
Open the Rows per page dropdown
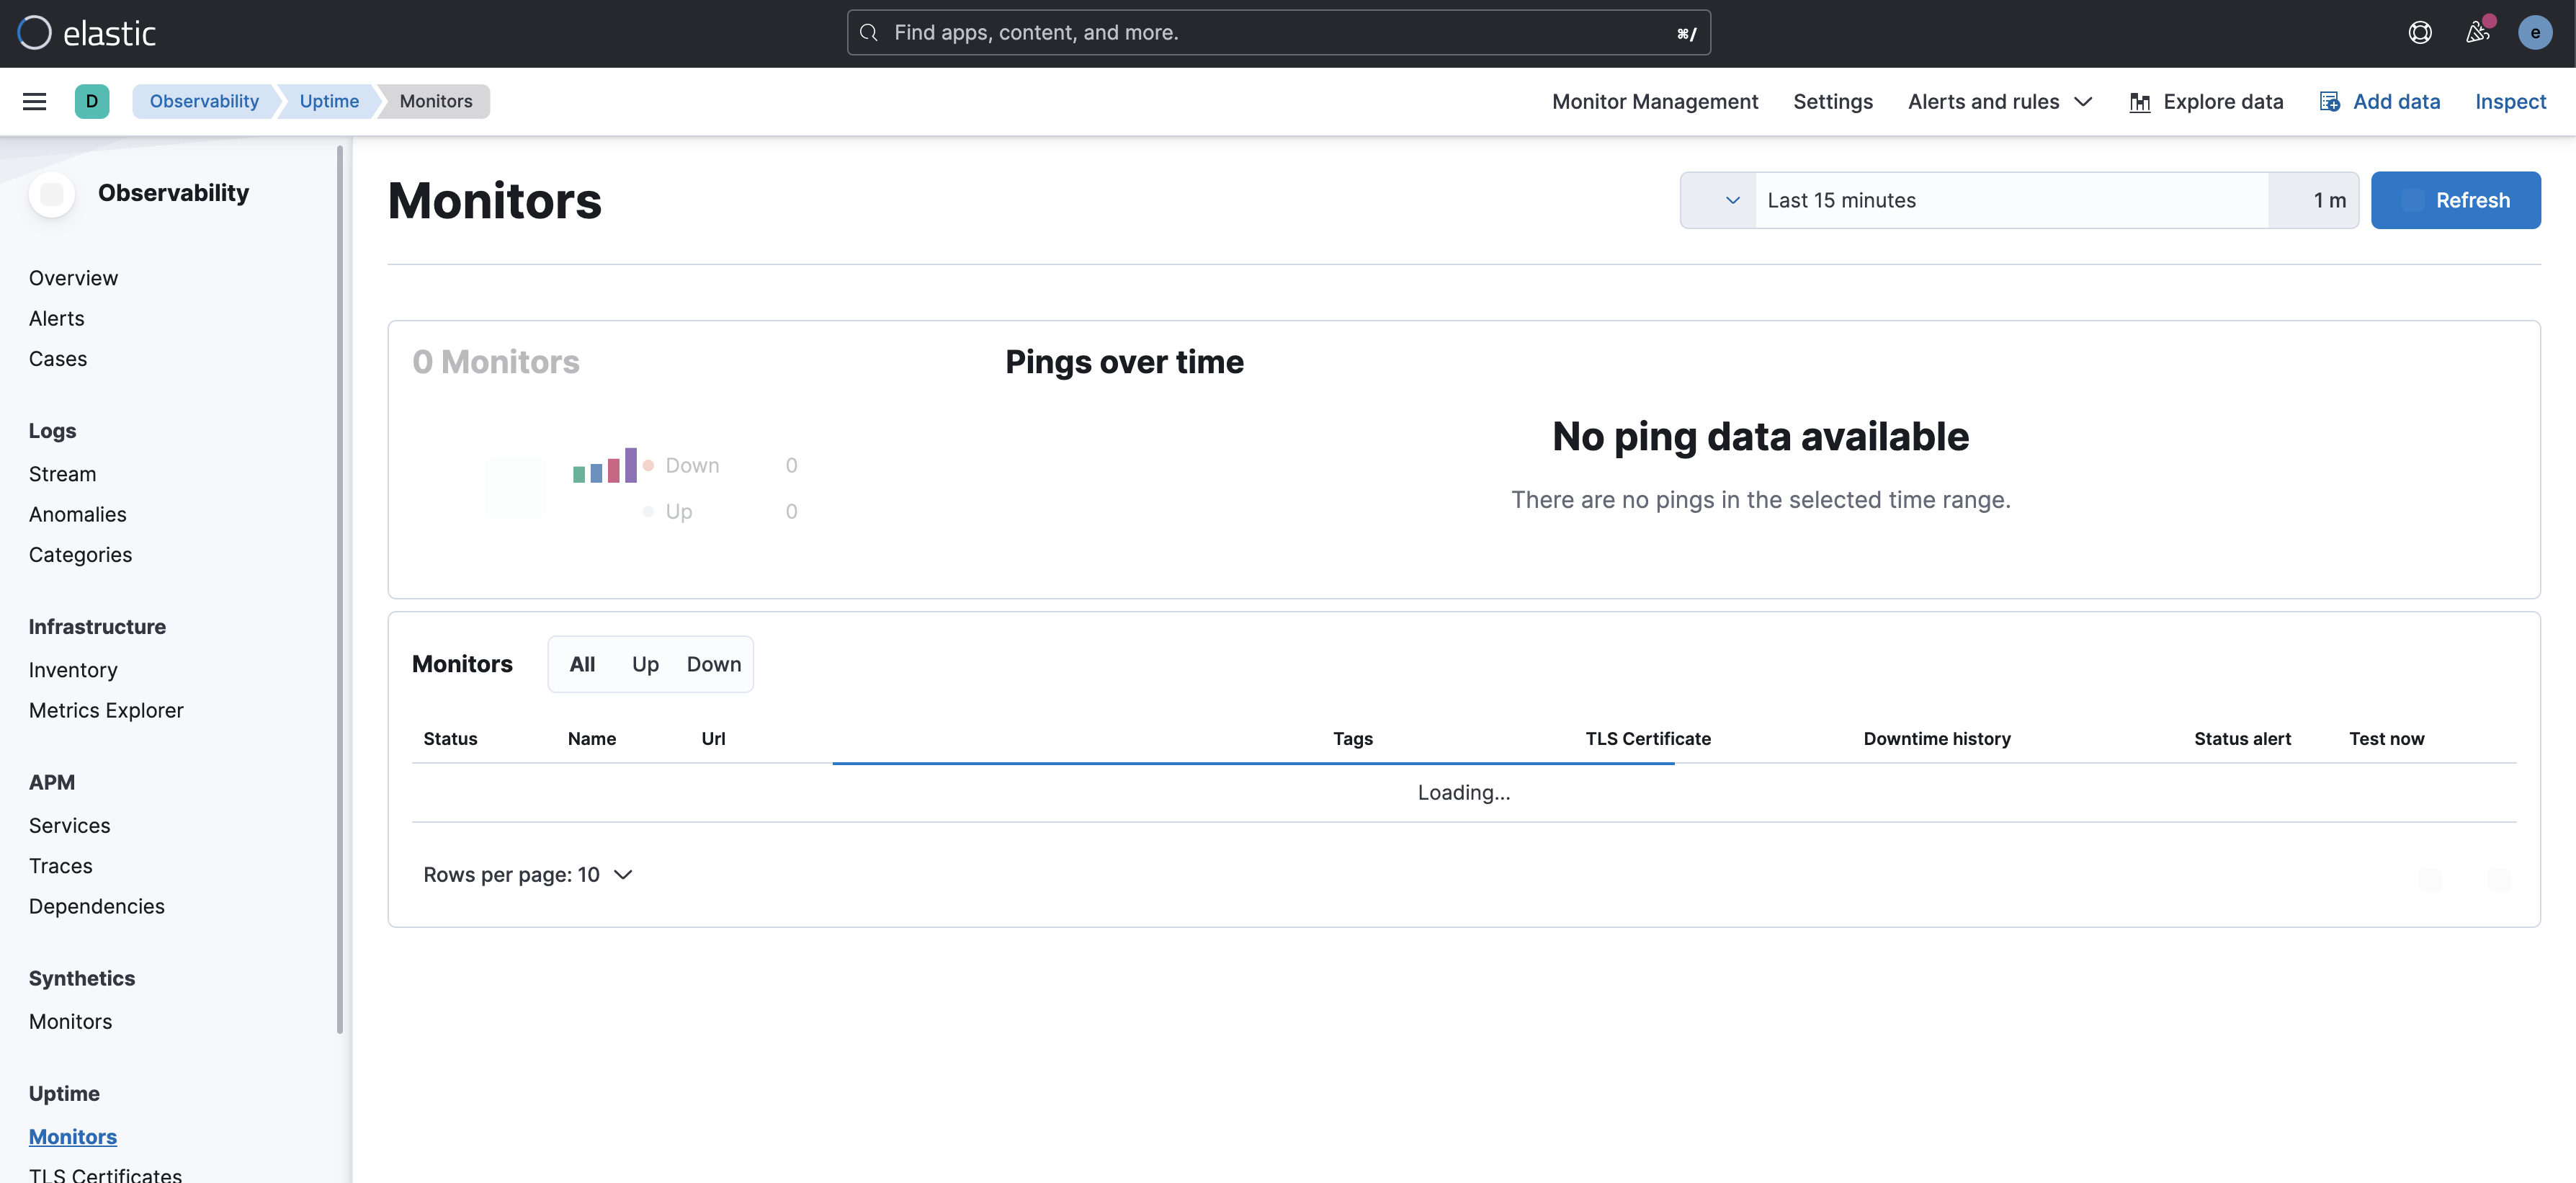click(527, 875)
